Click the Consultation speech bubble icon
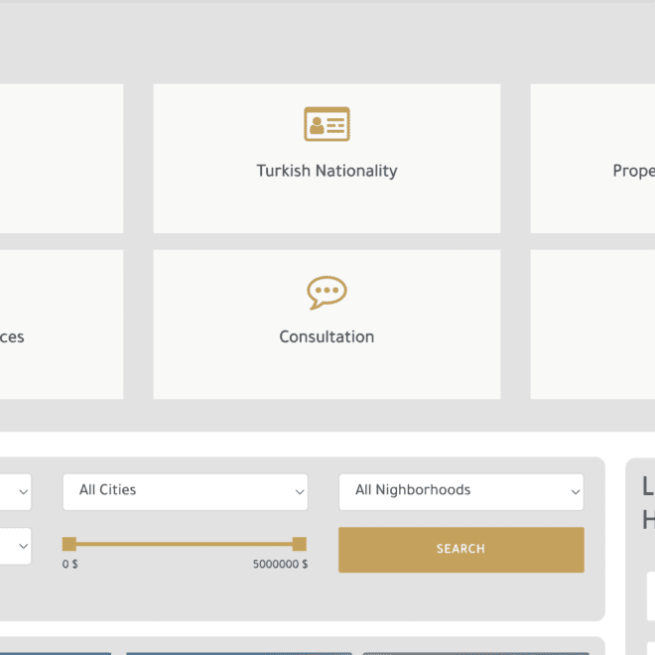 (x=327, y=292)
